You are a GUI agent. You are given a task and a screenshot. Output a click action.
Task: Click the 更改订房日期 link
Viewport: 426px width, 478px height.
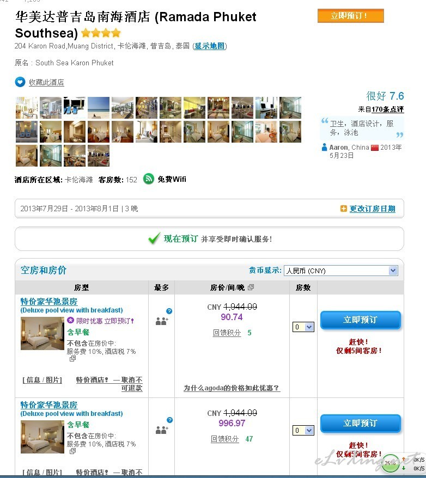coord(372,209)
